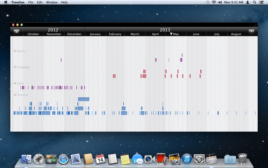Open Calendar app in the dock
This screenshot has height=168, width=268.
[100, 159]
